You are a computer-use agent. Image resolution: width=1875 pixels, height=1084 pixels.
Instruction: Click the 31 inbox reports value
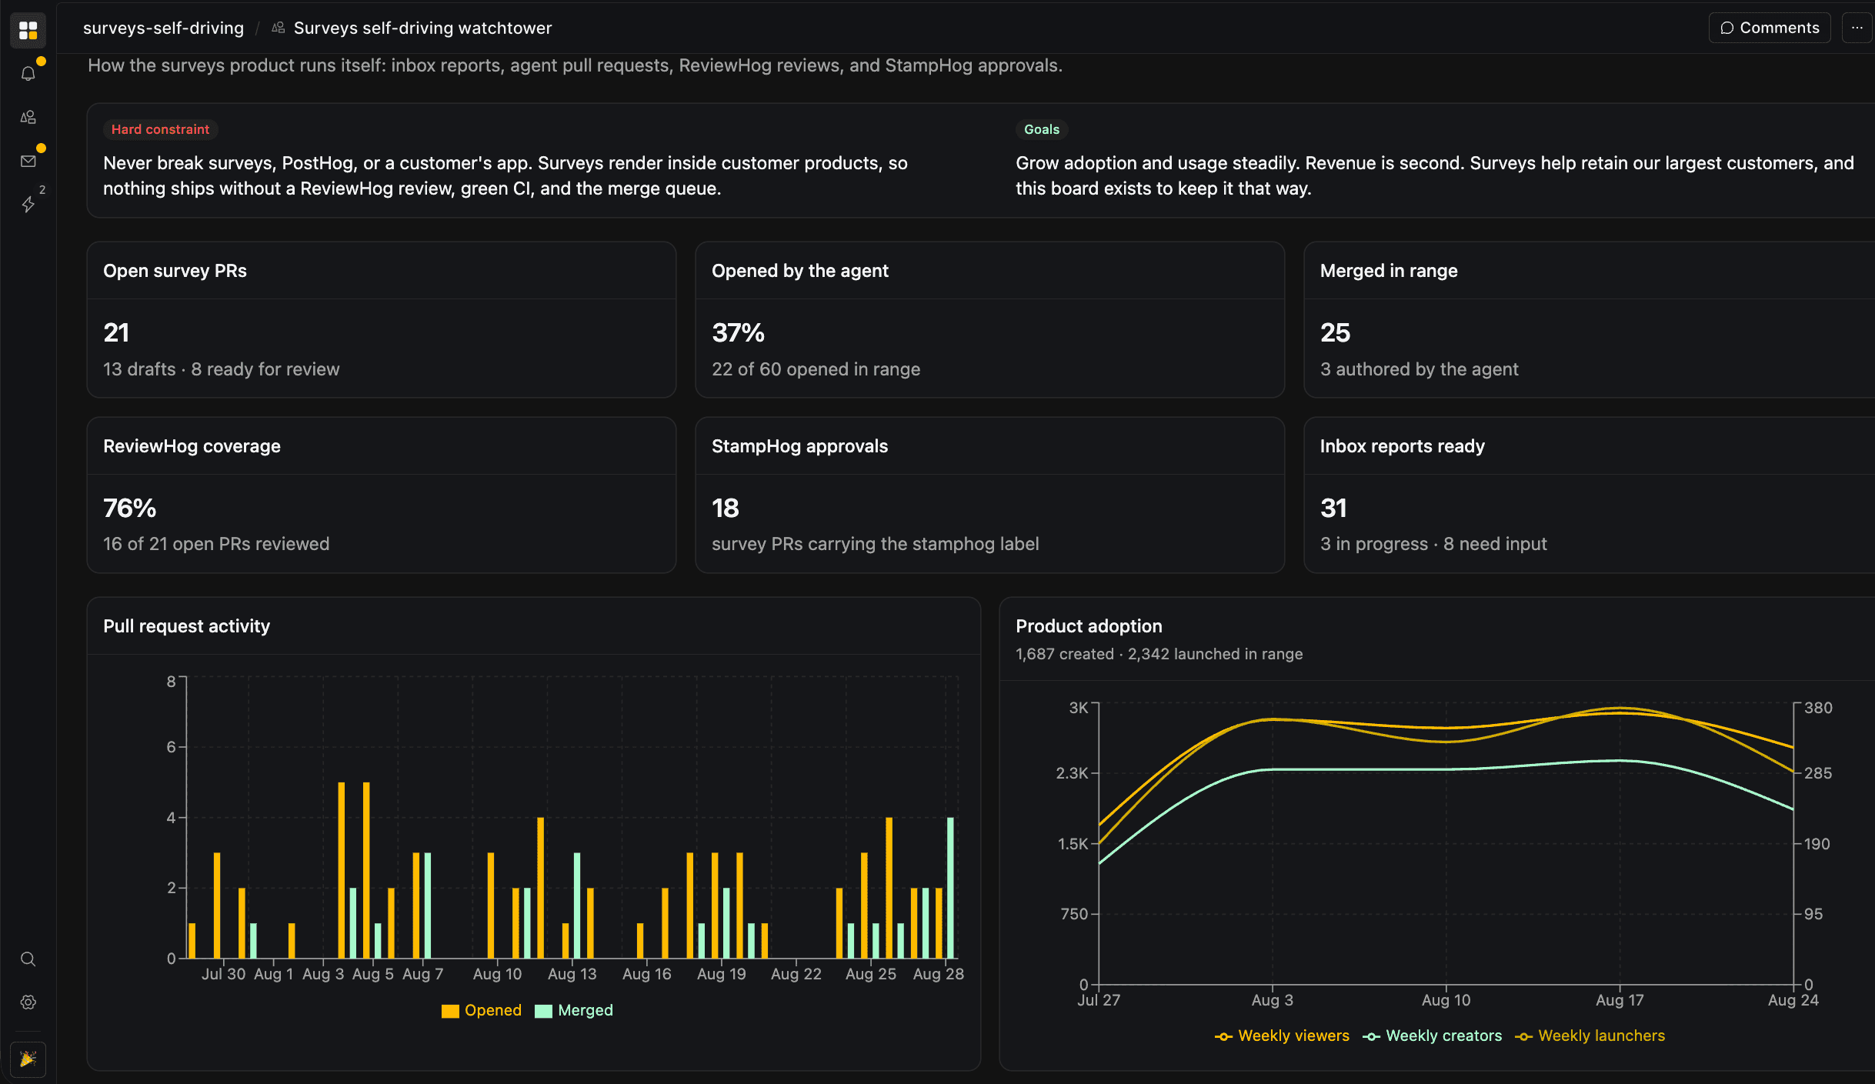point(1333,508)
